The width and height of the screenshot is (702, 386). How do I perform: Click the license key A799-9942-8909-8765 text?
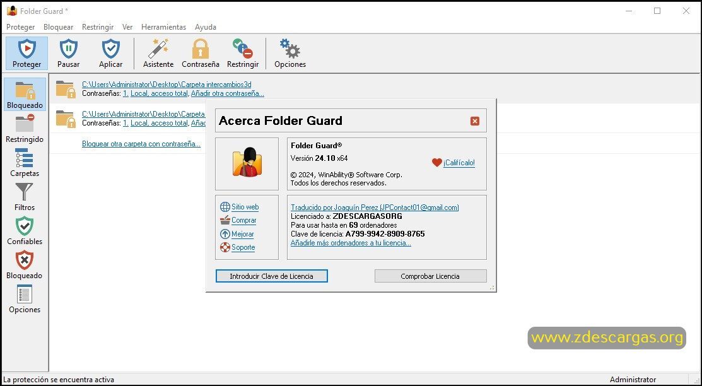coord(385,234)
